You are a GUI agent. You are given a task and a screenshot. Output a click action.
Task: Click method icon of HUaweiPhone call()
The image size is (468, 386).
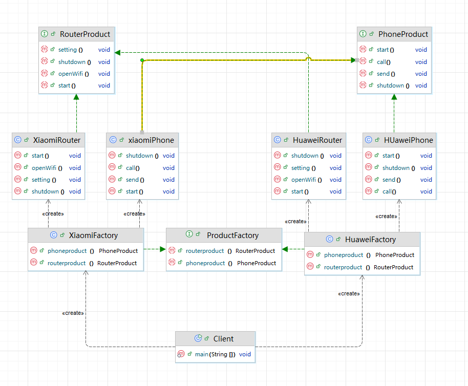click(369, 190)
